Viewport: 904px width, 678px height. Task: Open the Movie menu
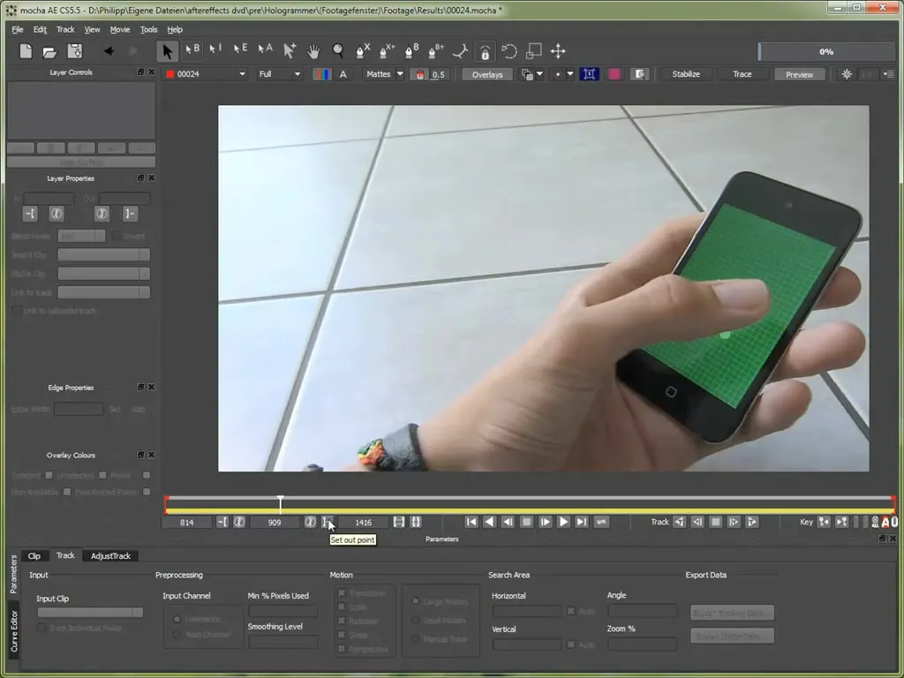(x=120, y=29)
